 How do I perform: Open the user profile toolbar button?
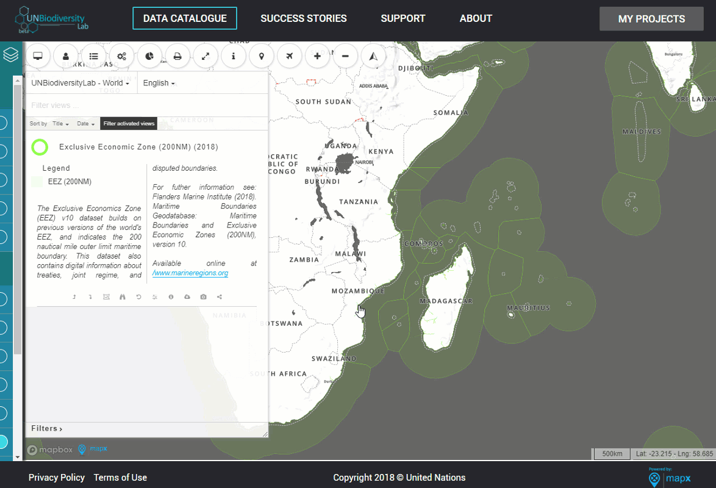(x=66, y=56)
